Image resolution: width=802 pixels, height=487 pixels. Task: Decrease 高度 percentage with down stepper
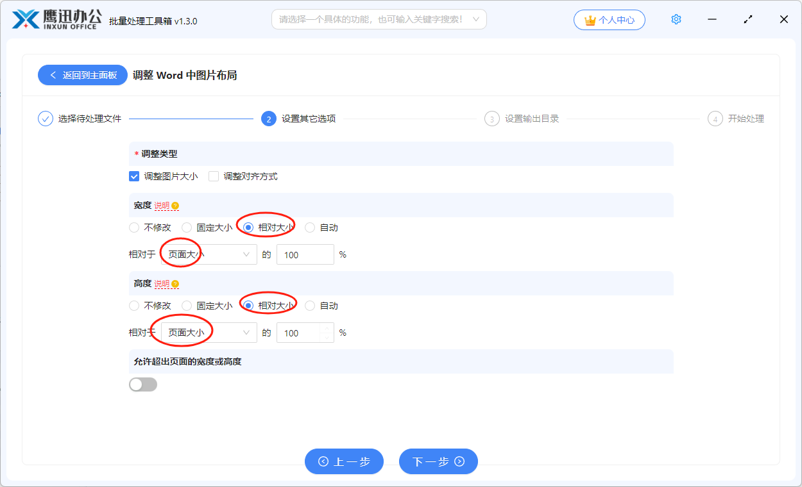click(327, 338)
